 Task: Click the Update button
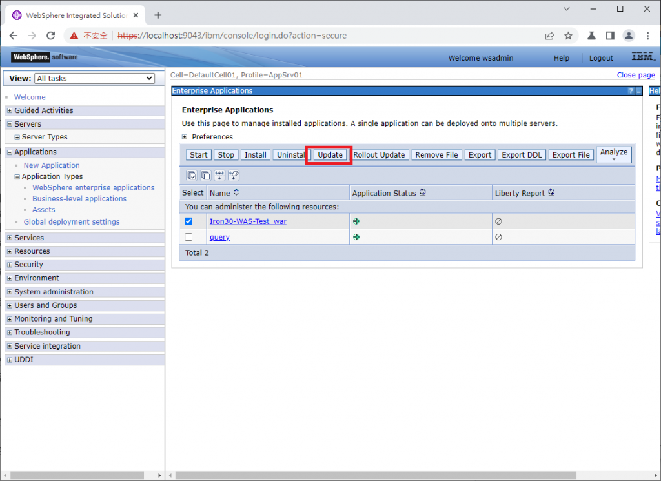330,155
